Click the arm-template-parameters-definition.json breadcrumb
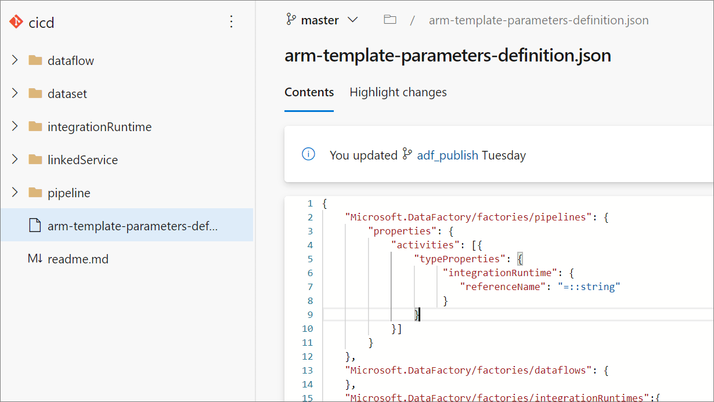The width and height of the screenshot is (714, 402). 539,20
